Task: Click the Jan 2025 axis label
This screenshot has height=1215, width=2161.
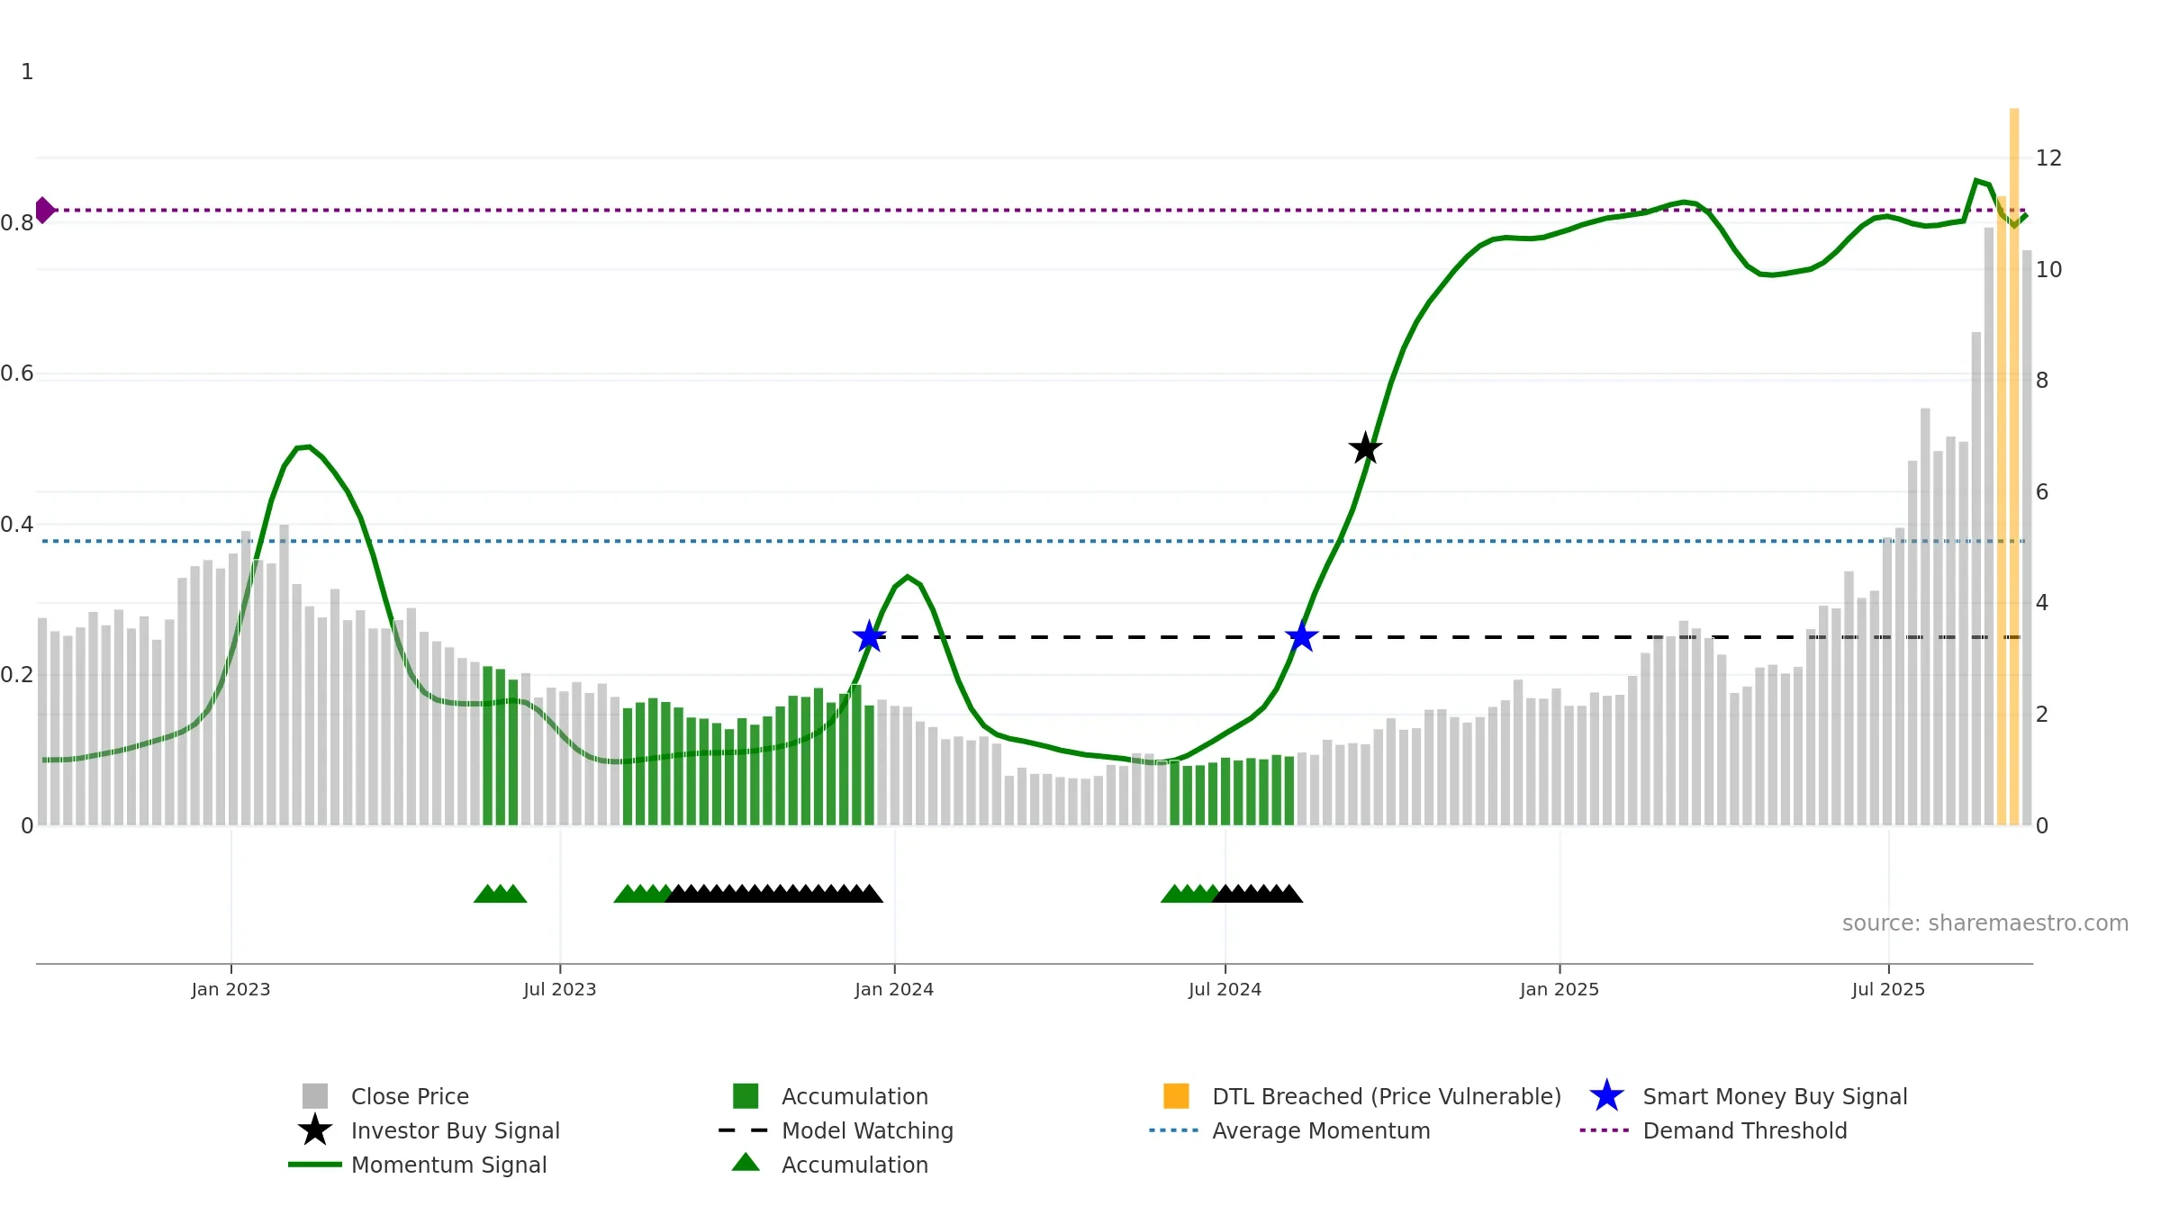Action: click(x=1560, y=990)
